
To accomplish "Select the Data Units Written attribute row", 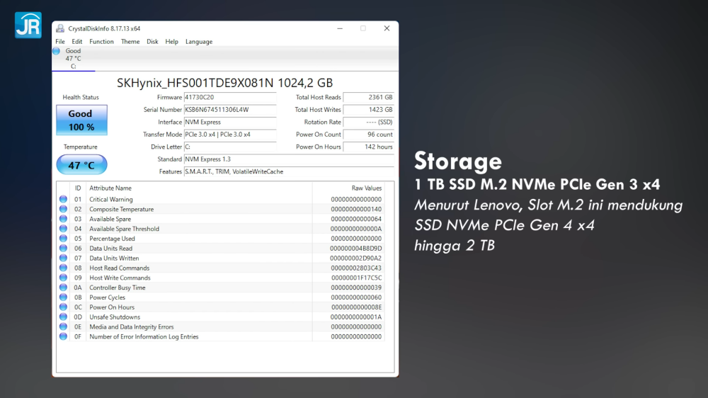I will [x=198, y=258].
